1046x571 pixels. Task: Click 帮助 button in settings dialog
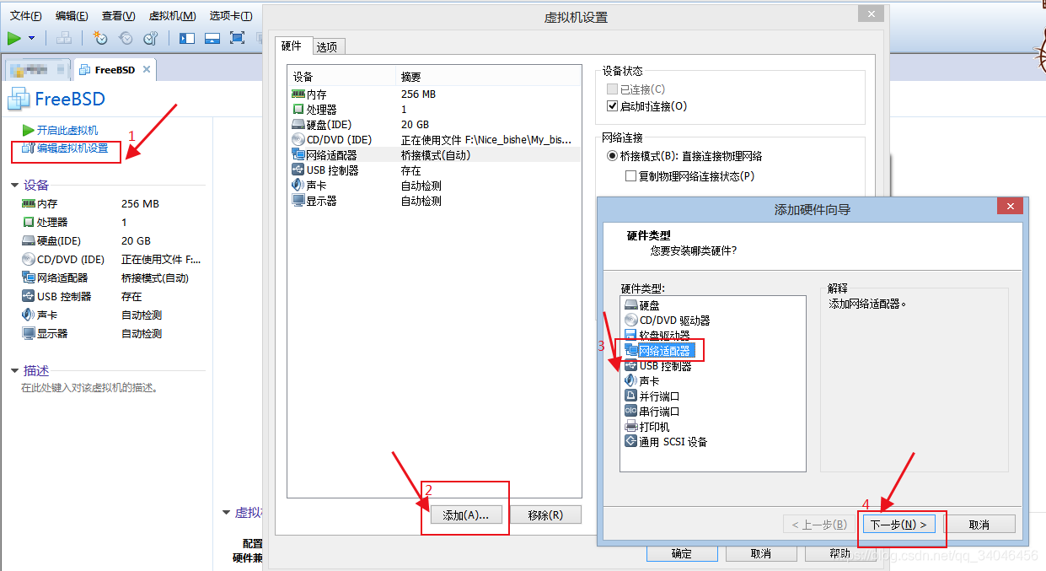(839, 553)
